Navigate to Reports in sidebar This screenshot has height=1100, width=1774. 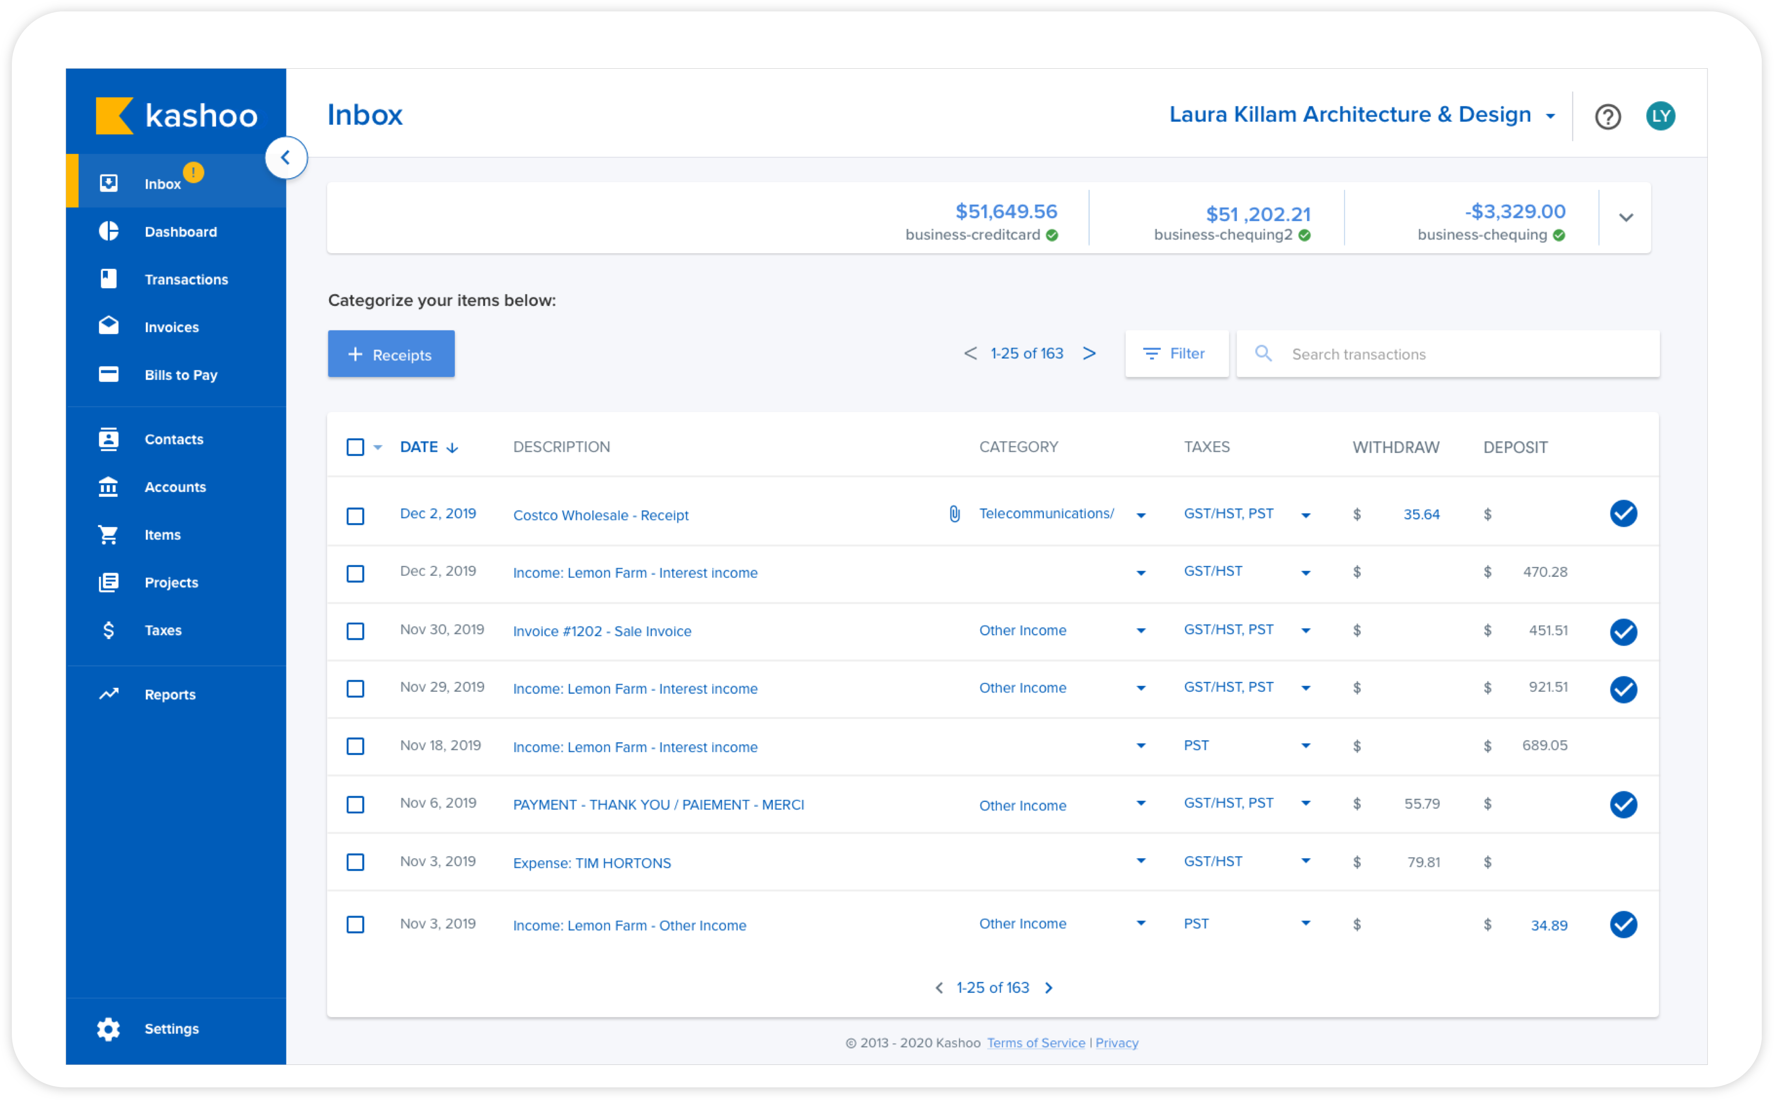tap(169, 695)
